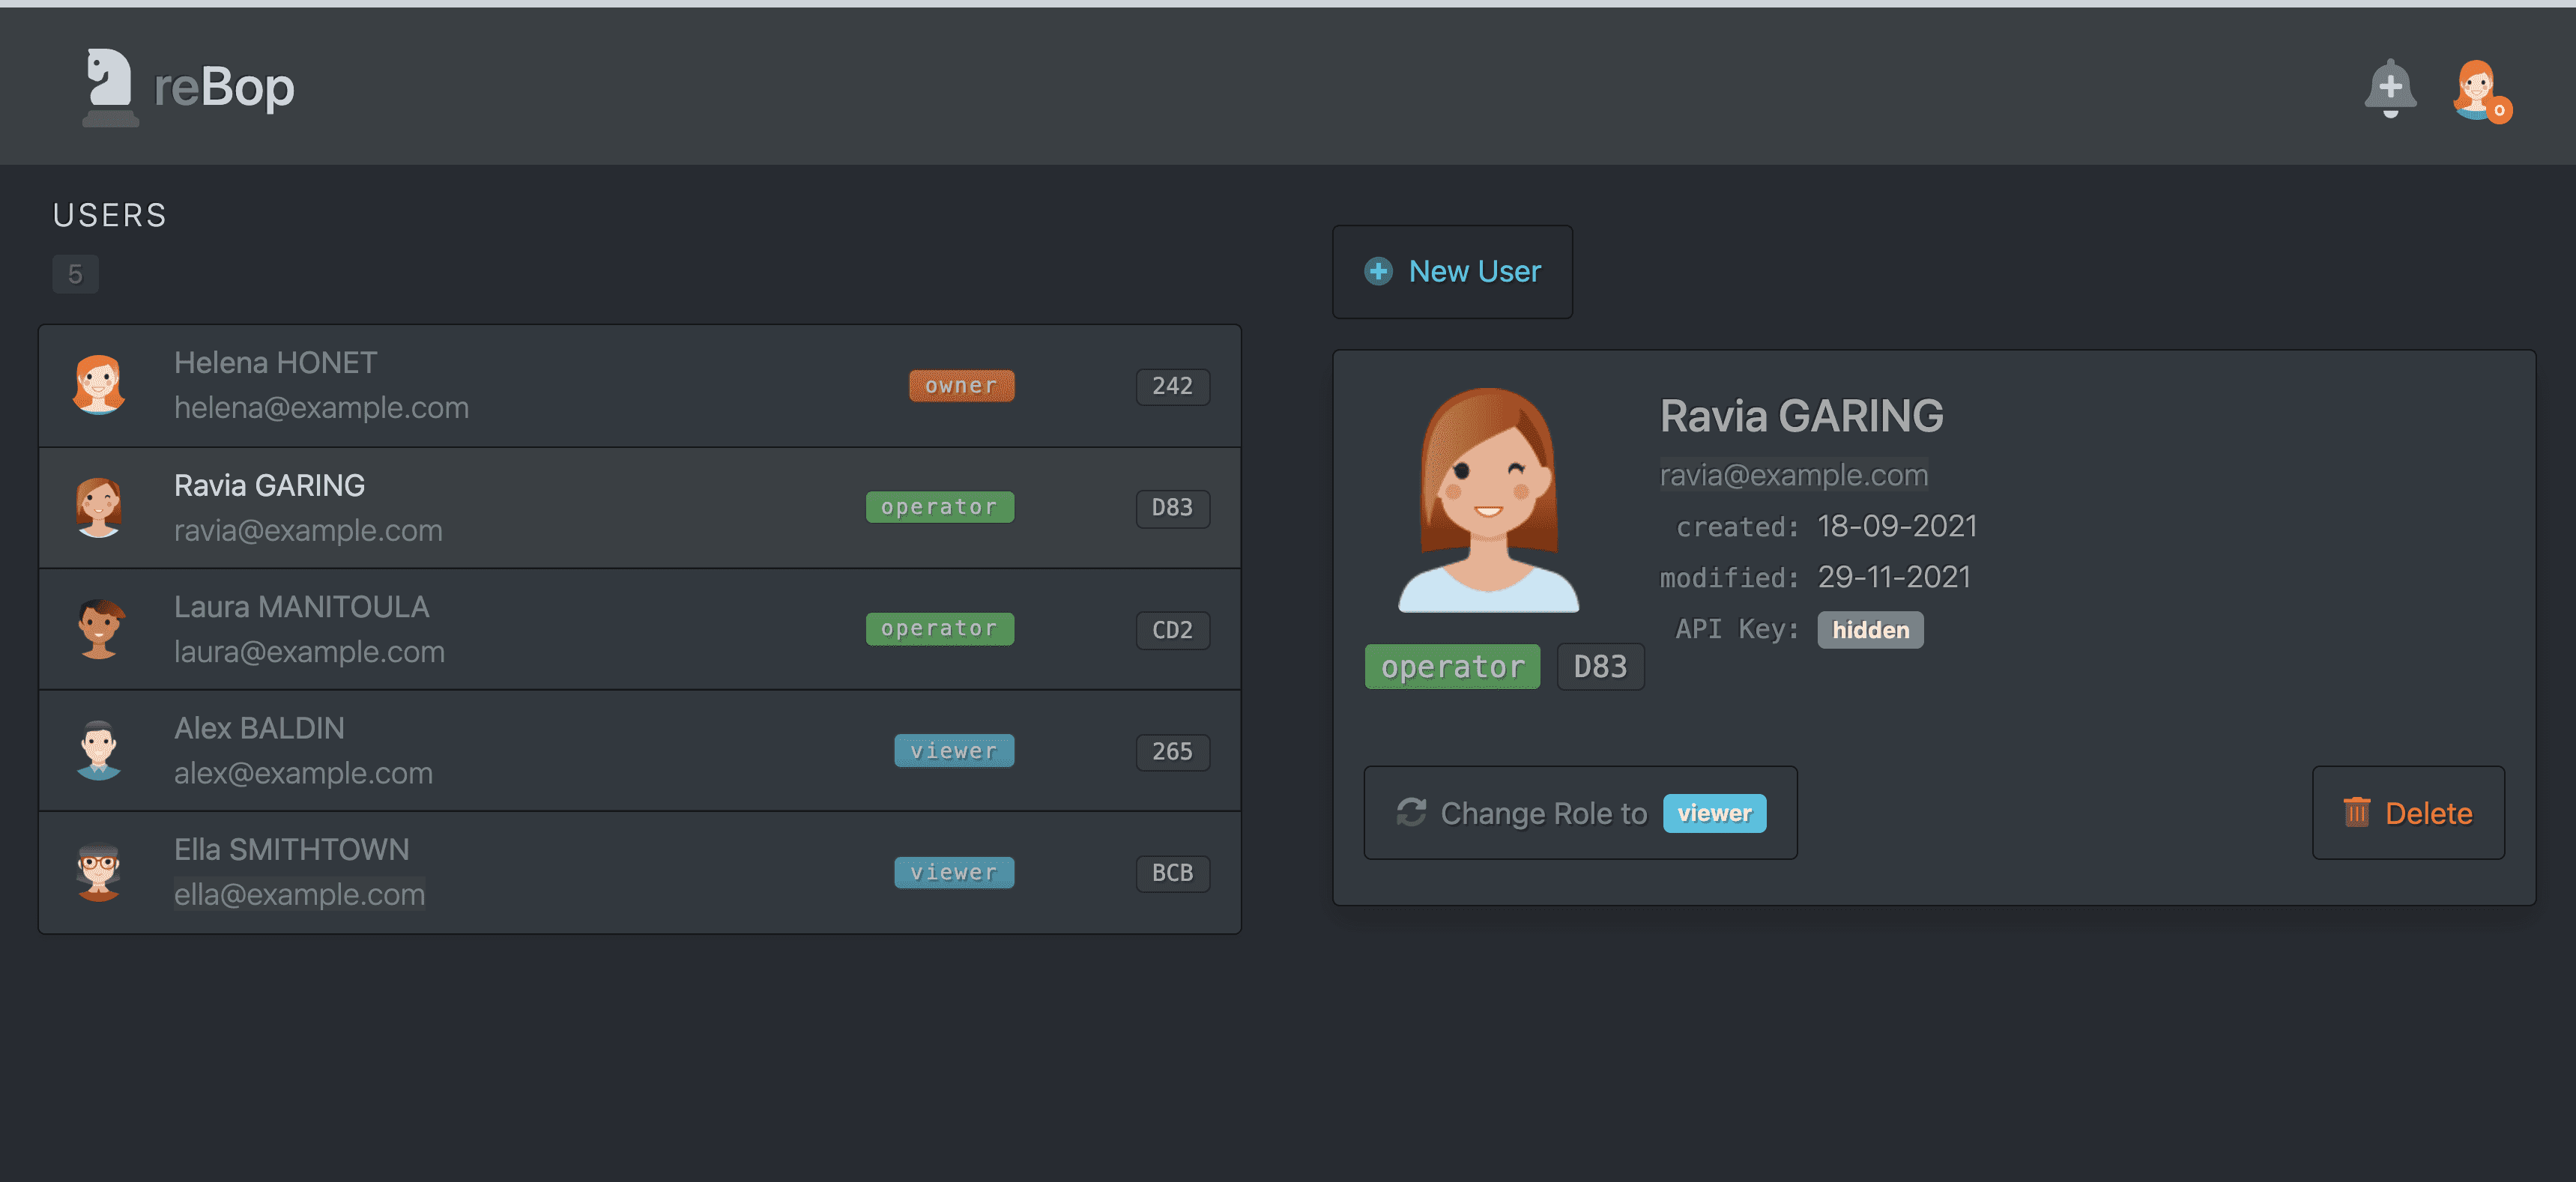This screenshot has height=1182, width=2576.
Task: Click the reBop chess knight logo
Action: click(110, 87)
